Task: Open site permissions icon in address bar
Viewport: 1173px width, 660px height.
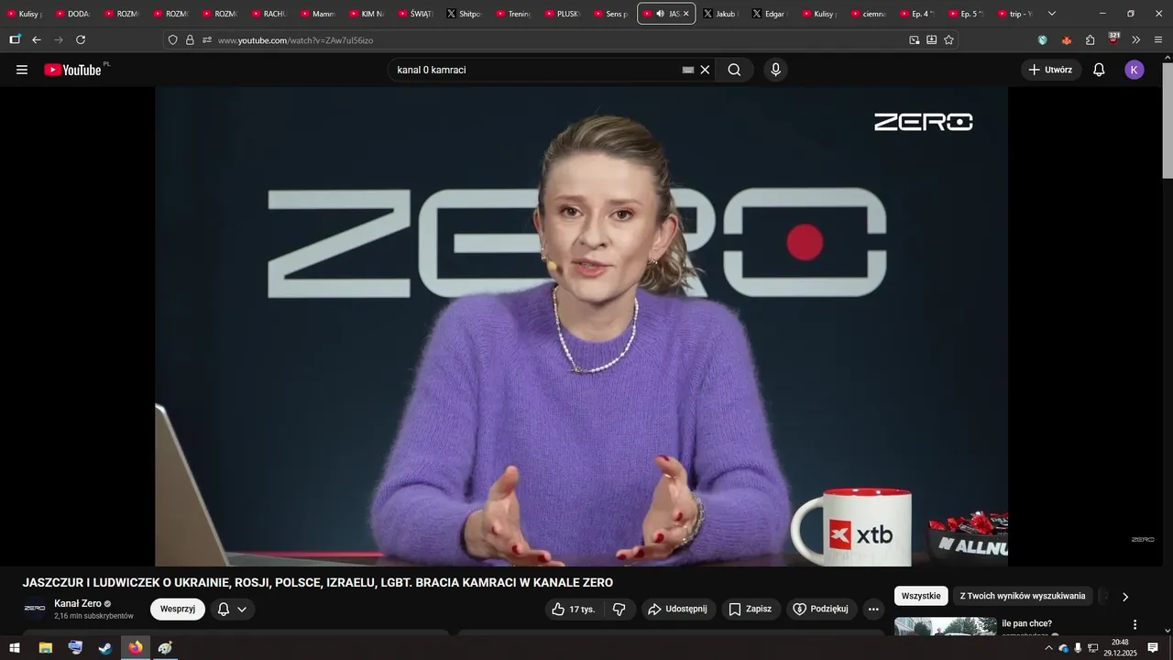Action: point(206,39)
